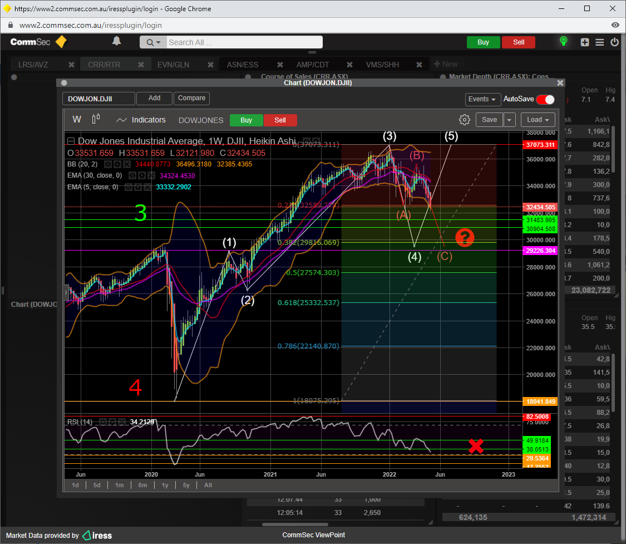
Task: Click the DOWJON.DJII symbol input field
Action: point(98,99)
